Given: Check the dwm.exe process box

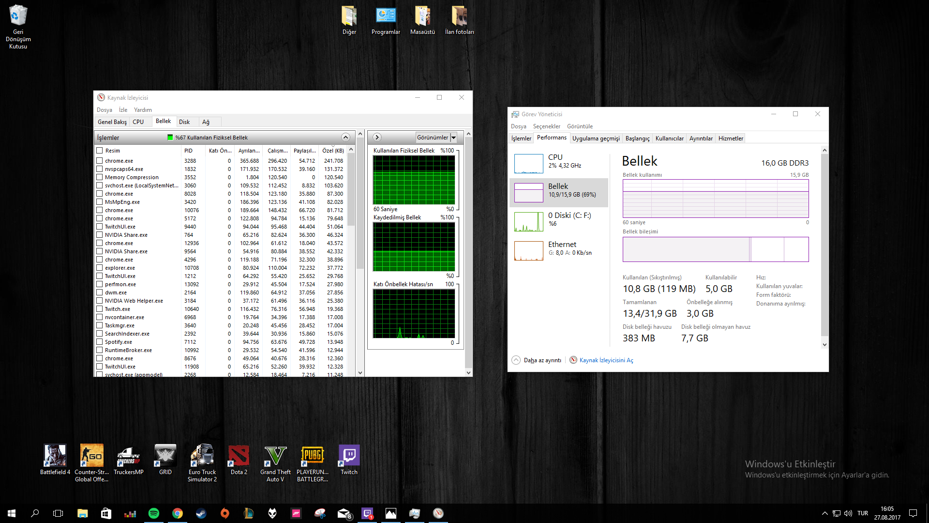Looking at the screenshot, I should coord(100,292).
